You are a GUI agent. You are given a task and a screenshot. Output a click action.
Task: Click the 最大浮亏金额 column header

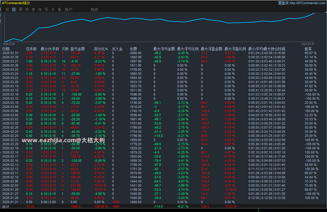[164, 49]
